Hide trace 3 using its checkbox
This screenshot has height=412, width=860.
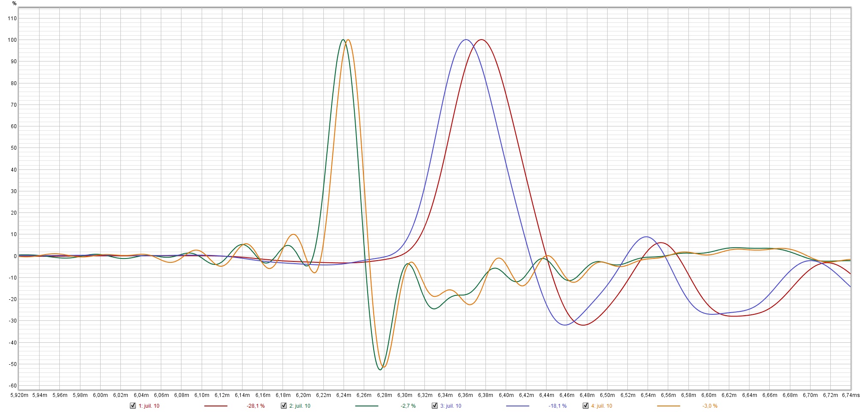coord(435,406)
